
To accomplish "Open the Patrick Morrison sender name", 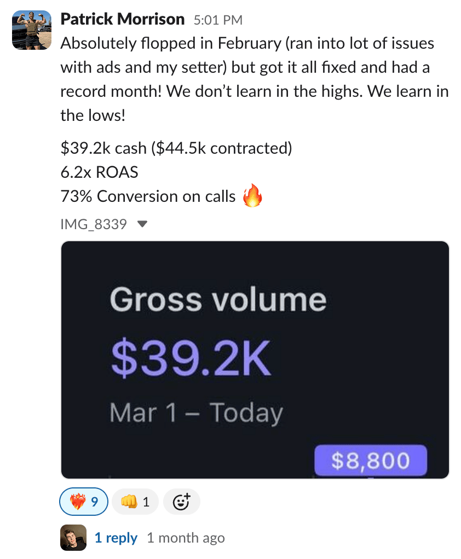I will click(x=122, y=20).
